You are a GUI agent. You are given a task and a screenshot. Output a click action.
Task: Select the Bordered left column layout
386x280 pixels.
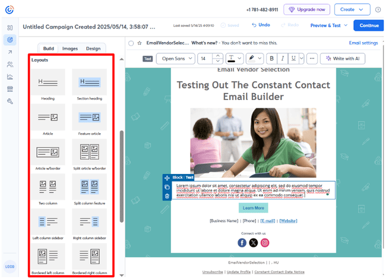click(48, 259)
